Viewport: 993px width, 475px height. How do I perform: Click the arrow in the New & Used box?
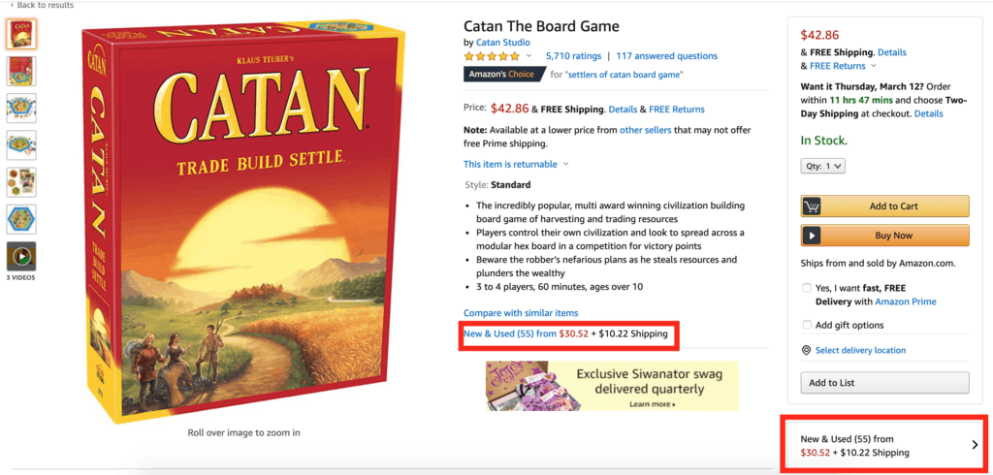click(975, 445)
